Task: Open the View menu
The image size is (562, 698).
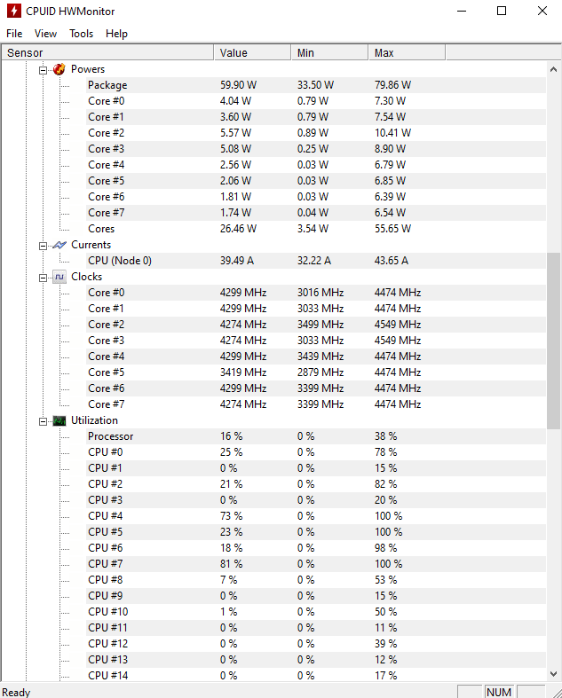Action: (x=45, y=34)
